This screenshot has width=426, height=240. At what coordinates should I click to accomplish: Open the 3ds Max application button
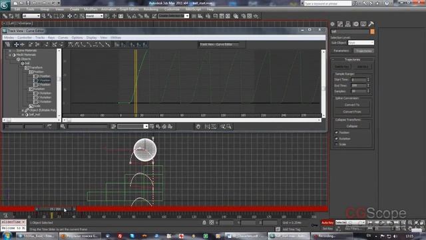tap(5, 5)
